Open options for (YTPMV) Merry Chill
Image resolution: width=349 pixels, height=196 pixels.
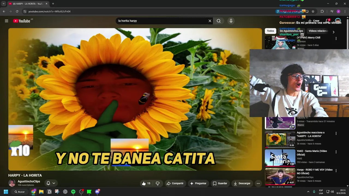(x=336, y=39)
